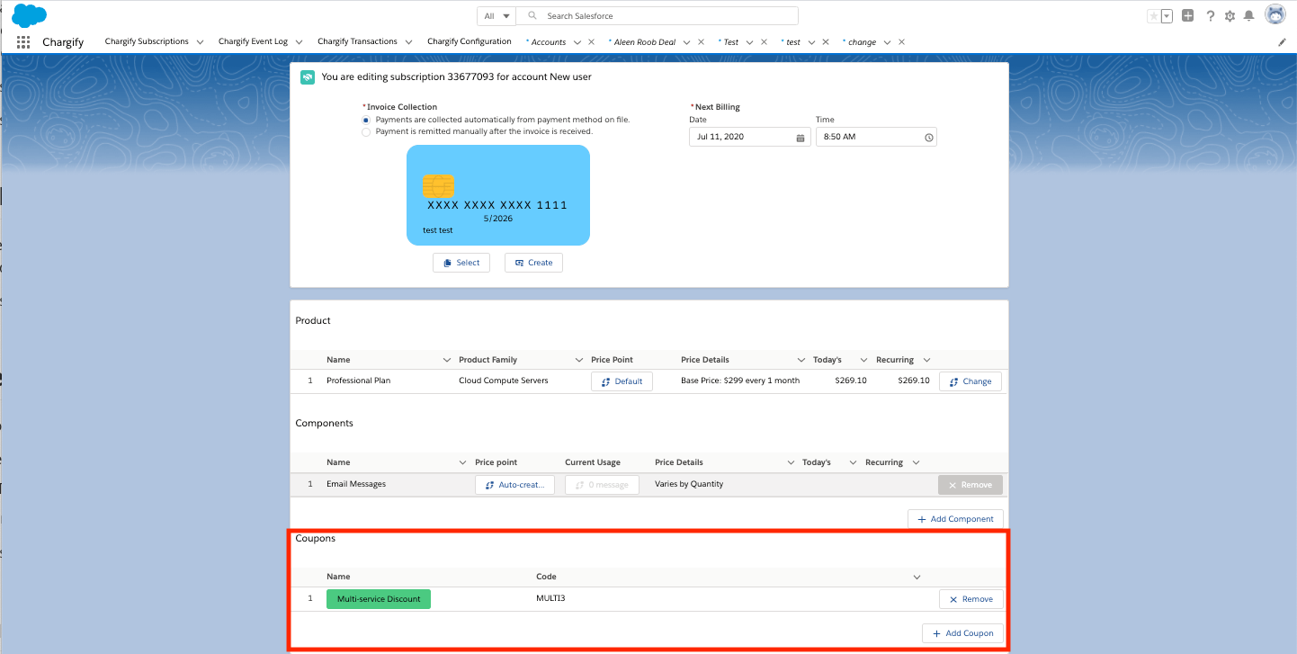Click the Salesforce cloud logo

(30, 15)
